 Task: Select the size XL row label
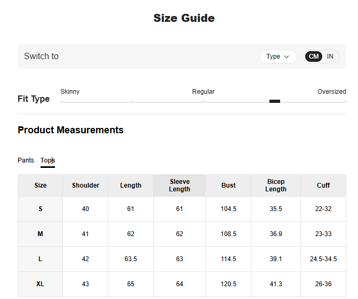point(41,284)
